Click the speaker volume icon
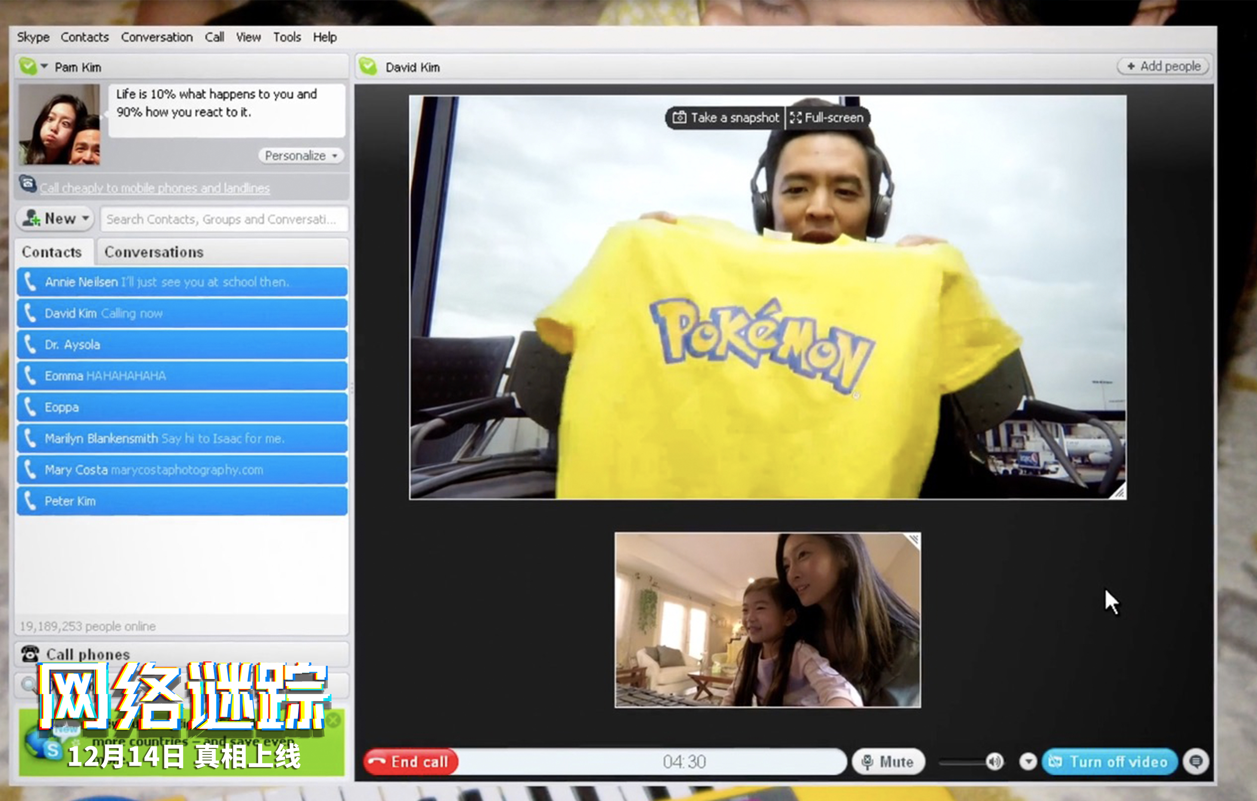1257x801 pixels. pos(994,762)
